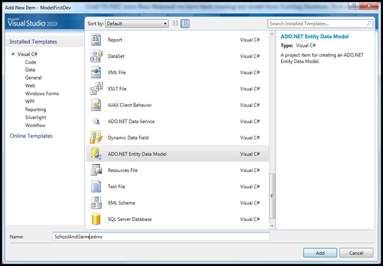Select the Text File icon
The width and height of the screenshot is (383, 266).
[x=96, y=186]
